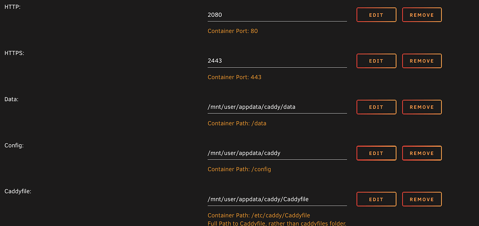Remove the HTTPS port entry

[x=421, y=61]
